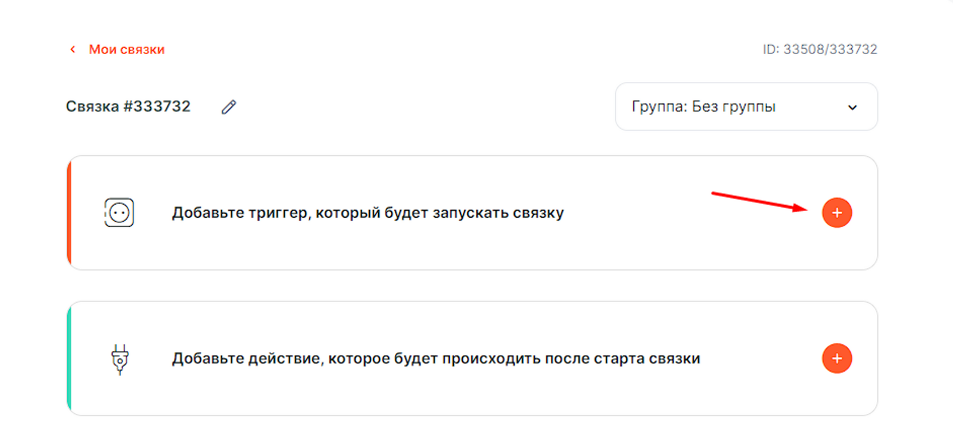Select the 'Без группы' value text
This screenshot has height=430, width=953.
click(734, 107)
